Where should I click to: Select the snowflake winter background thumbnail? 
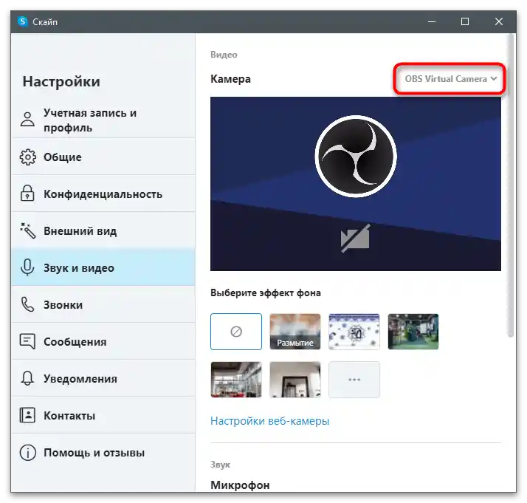pos(354,332)
